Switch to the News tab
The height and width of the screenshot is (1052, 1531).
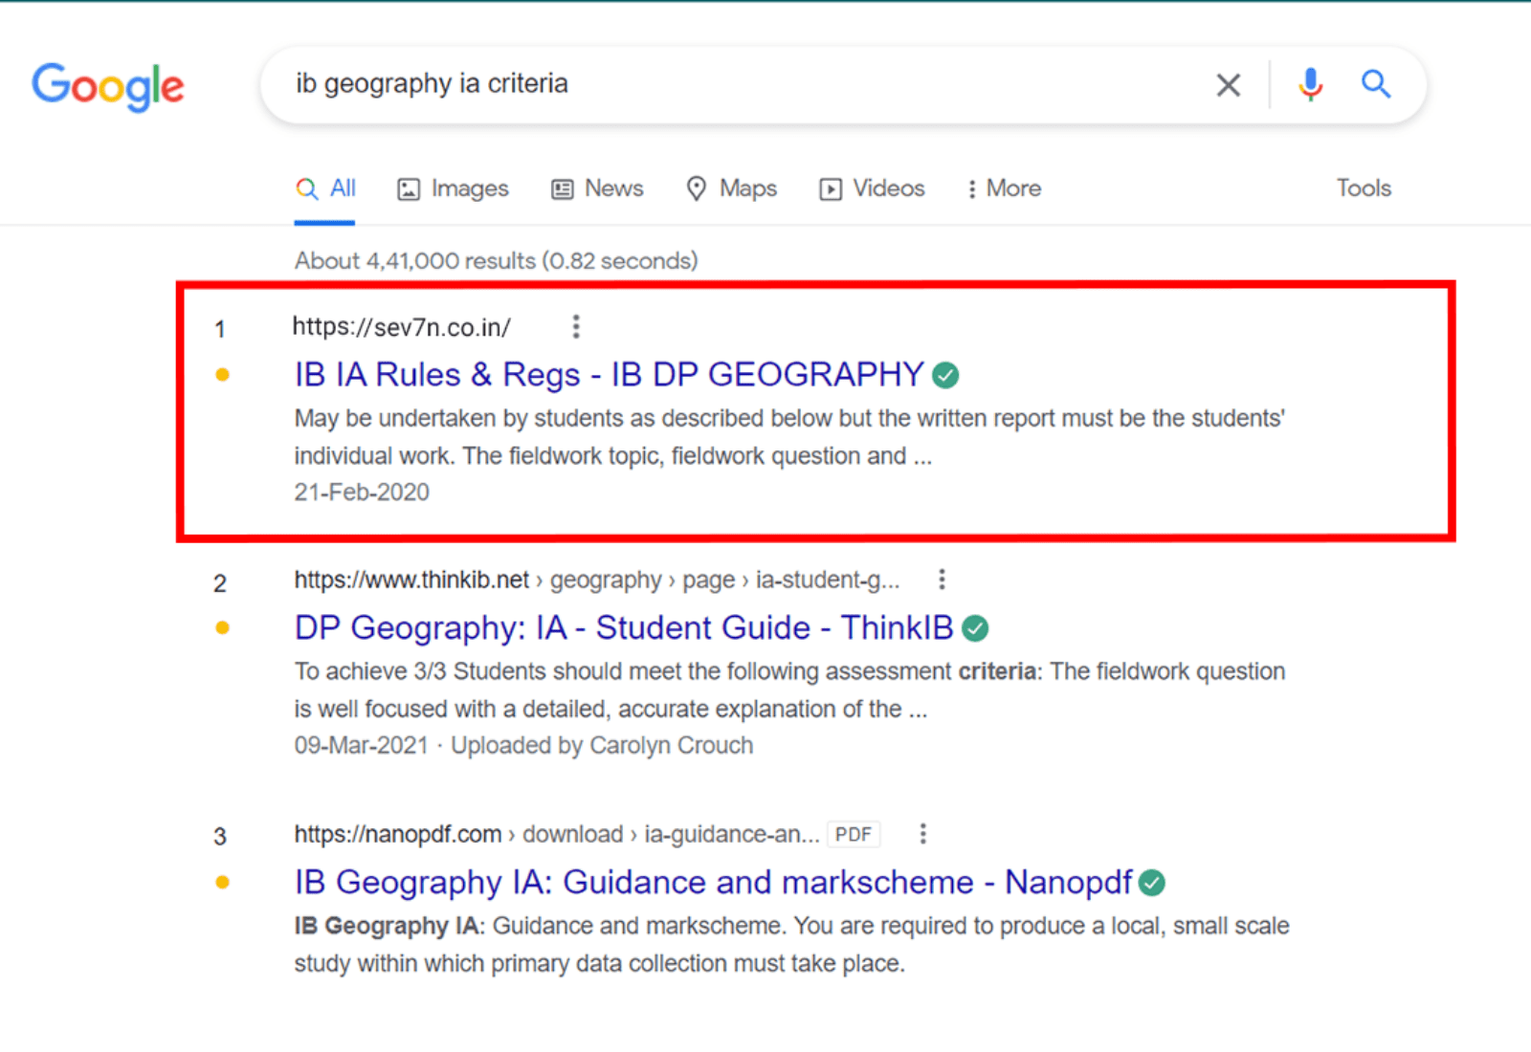[x=598, y=188]
